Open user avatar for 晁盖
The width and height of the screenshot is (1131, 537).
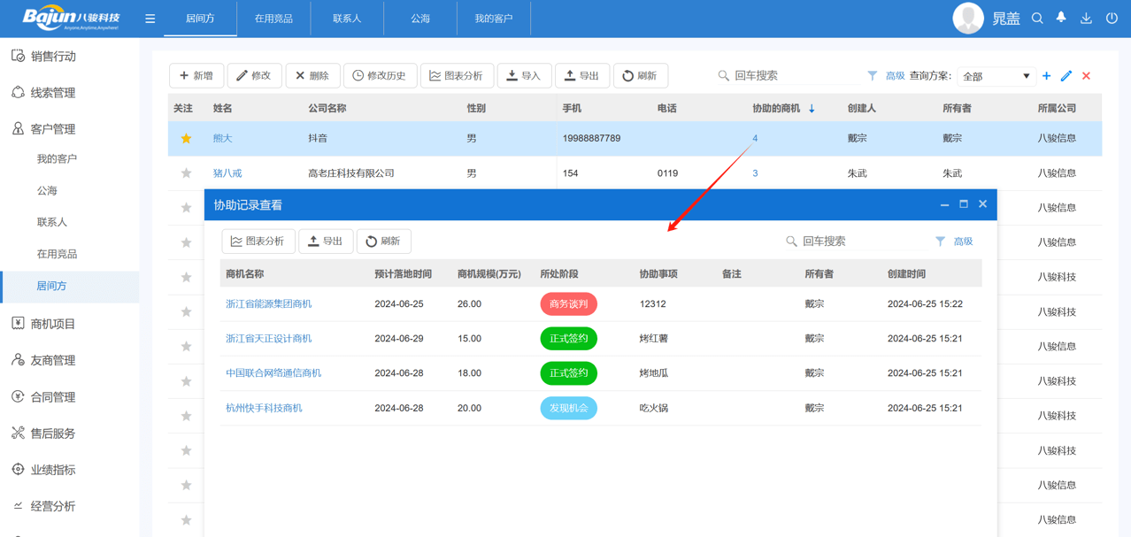pyautogui.click(x=968, y=19)
